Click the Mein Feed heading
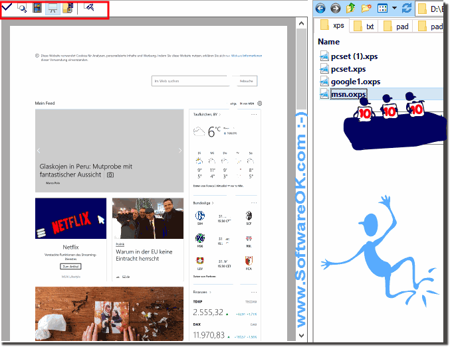450x347 pixels. click(45, 103)
